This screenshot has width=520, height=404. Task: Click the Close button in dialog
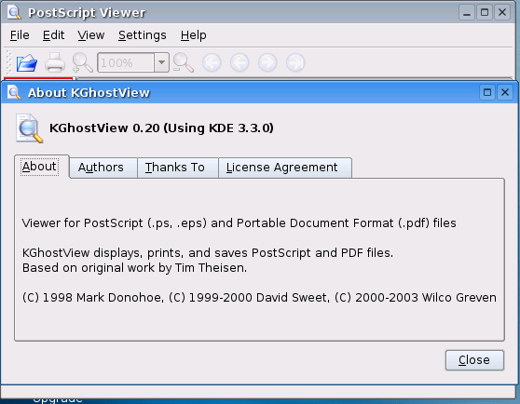pos(474,360)
